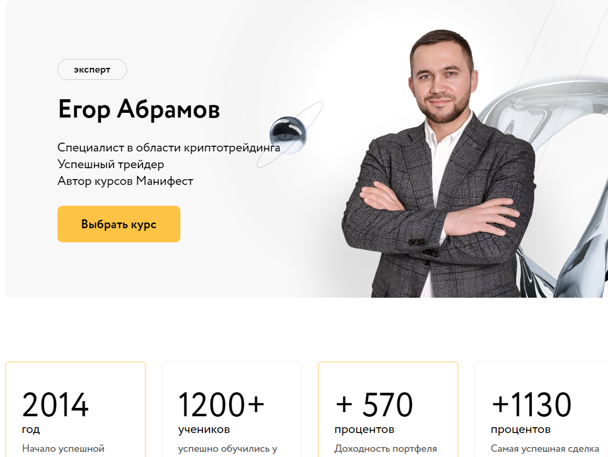Click the Успешный трейдер text line

coord(110,164)
